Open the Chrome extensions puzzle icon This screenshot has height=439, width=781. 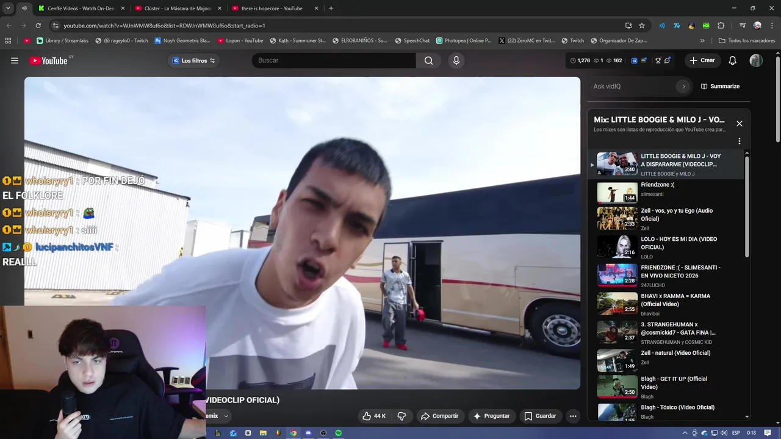[721, 26]
